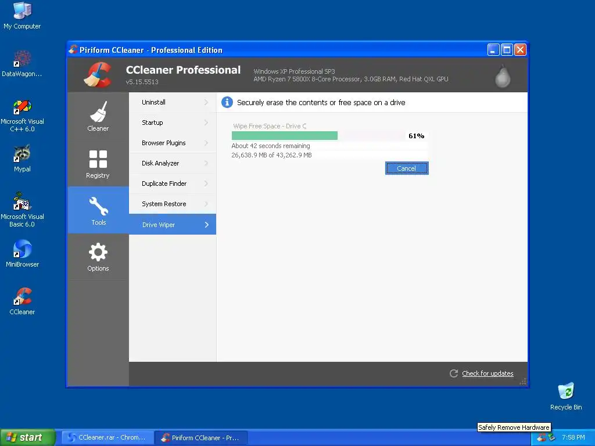This screenshot has width=595, height=446.
Task: Open Browser Plugins tool
Action: [x=173, y=143]
